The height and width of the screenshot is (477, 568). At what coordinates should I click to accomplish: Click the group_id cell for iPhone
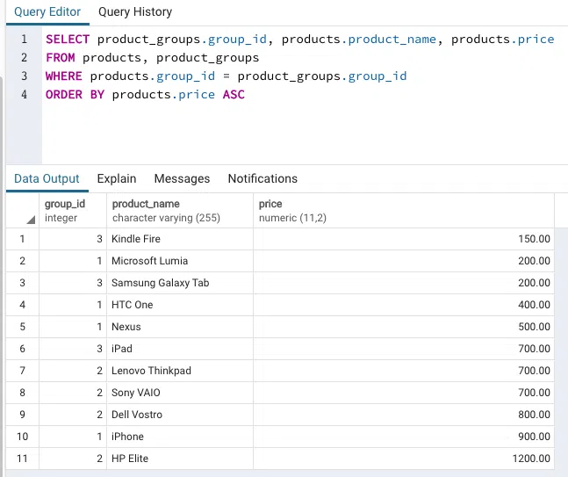pos(73,437)
